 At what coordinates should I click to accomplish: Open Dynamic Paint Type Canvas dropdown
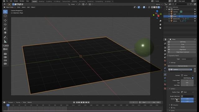click(x=187, y=59)
